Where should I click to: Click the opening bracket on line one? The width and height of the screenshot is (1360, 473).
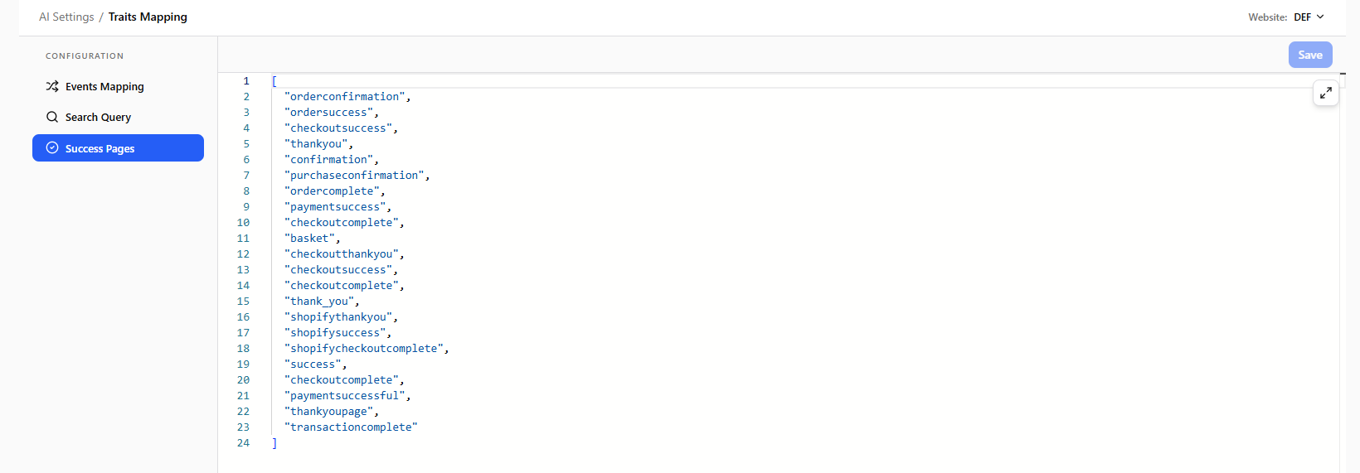click(x=274, y=80)
